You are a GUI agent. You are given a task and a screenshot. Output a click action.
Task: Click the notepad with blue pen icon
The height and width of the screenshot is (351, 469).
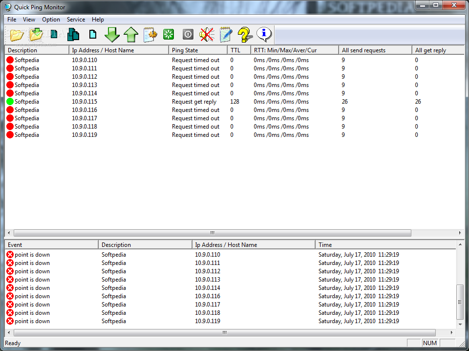point(226,34)
